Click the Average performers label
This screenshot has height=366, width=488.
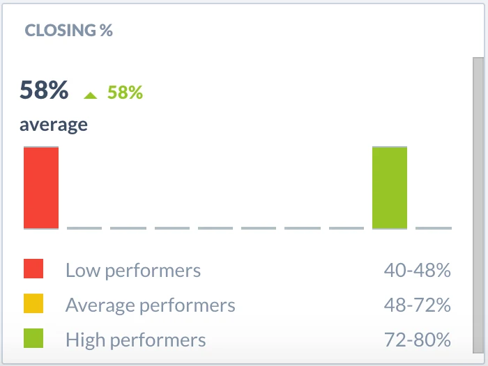pyautogui.click(x=151, y=305)
